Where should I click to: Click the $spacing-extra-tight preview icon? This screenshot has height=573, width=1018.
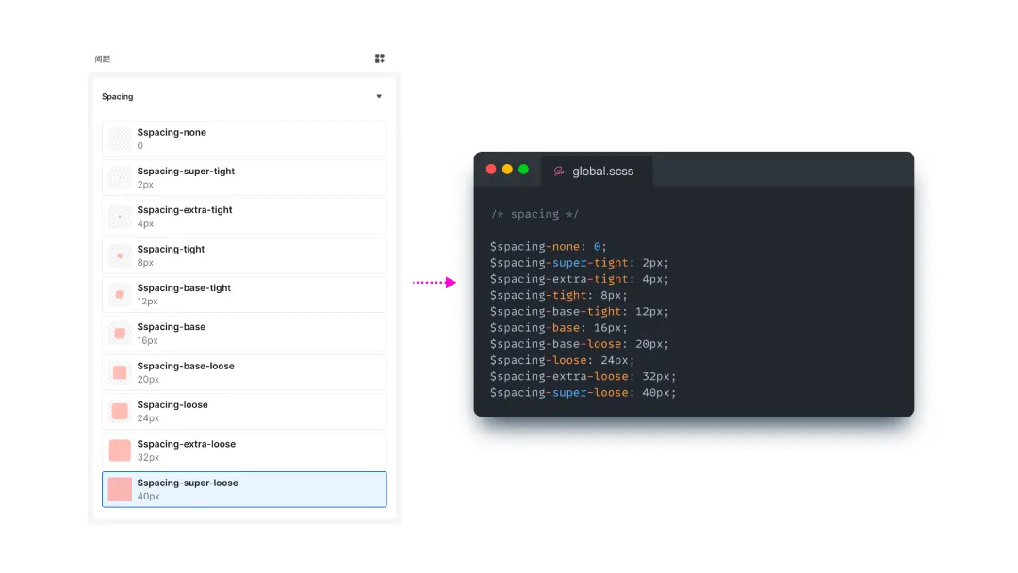(x=120, y=217)
